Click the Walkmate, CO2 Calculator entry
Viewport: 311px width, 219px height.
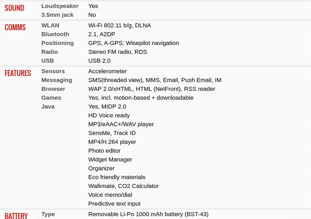(123, 186)
